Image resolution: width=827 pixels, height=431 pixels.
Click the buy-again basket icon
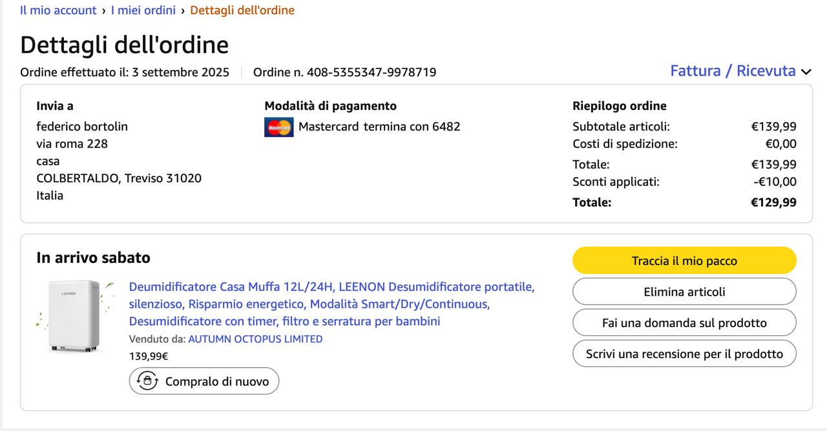[x=147, y=381]
